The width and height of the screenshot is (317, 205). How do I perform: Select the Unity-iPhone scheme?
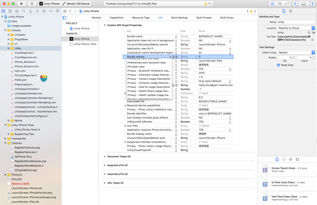coord(49,4)
